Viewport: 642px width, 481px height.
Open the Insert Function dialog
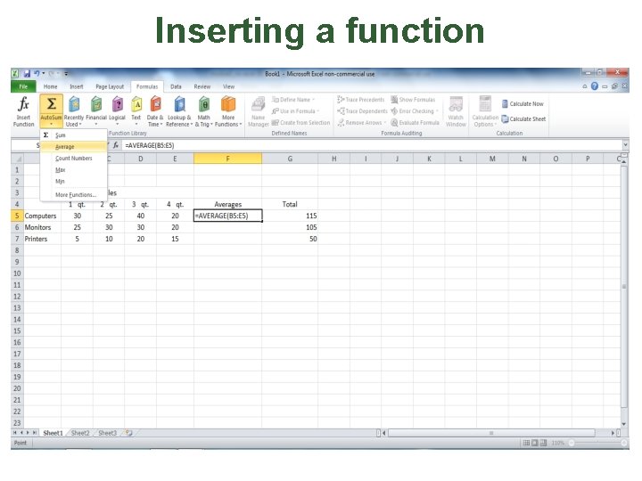click(23, 110)
